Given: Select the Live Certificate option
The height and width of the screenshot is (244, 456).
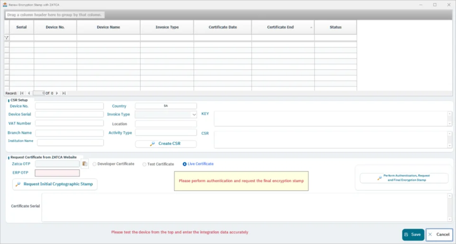Looking at the screenshot, I should (x=198, y=164).
